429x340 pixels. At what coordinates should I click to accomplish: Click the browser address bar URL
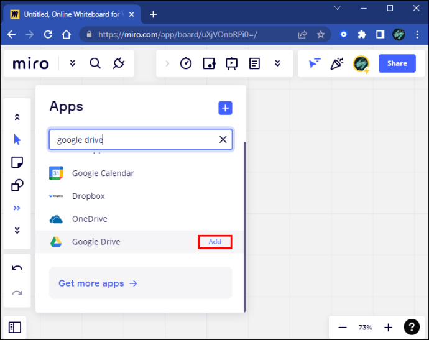click(178, 34)
